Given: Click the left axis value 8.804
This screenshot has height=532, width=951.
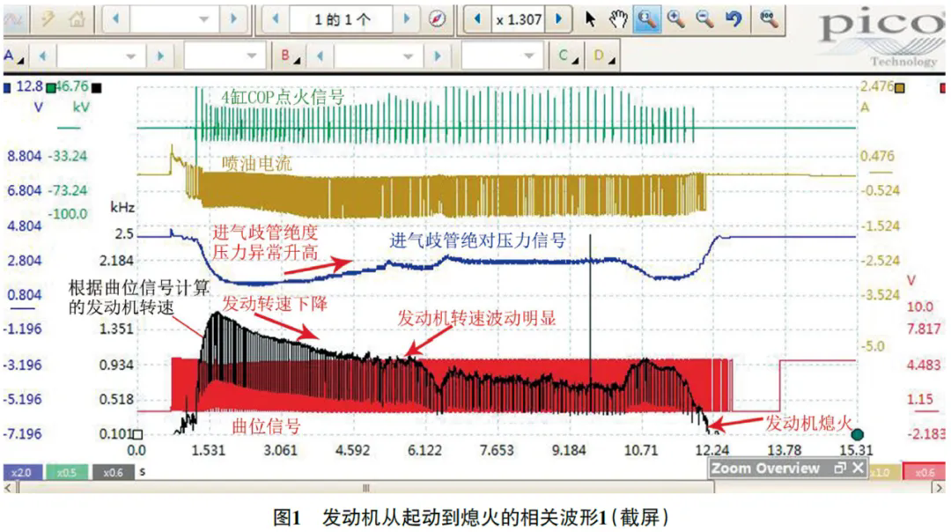Looking at the screenshot, I should (x=25, y=156).
